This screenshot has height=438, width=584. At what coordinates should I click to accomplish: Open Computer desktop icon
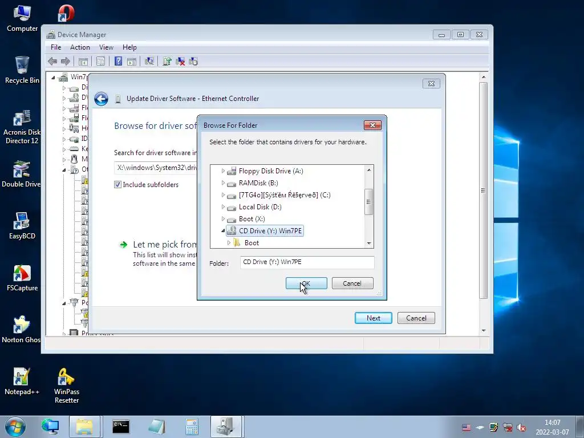click(22, 19)
